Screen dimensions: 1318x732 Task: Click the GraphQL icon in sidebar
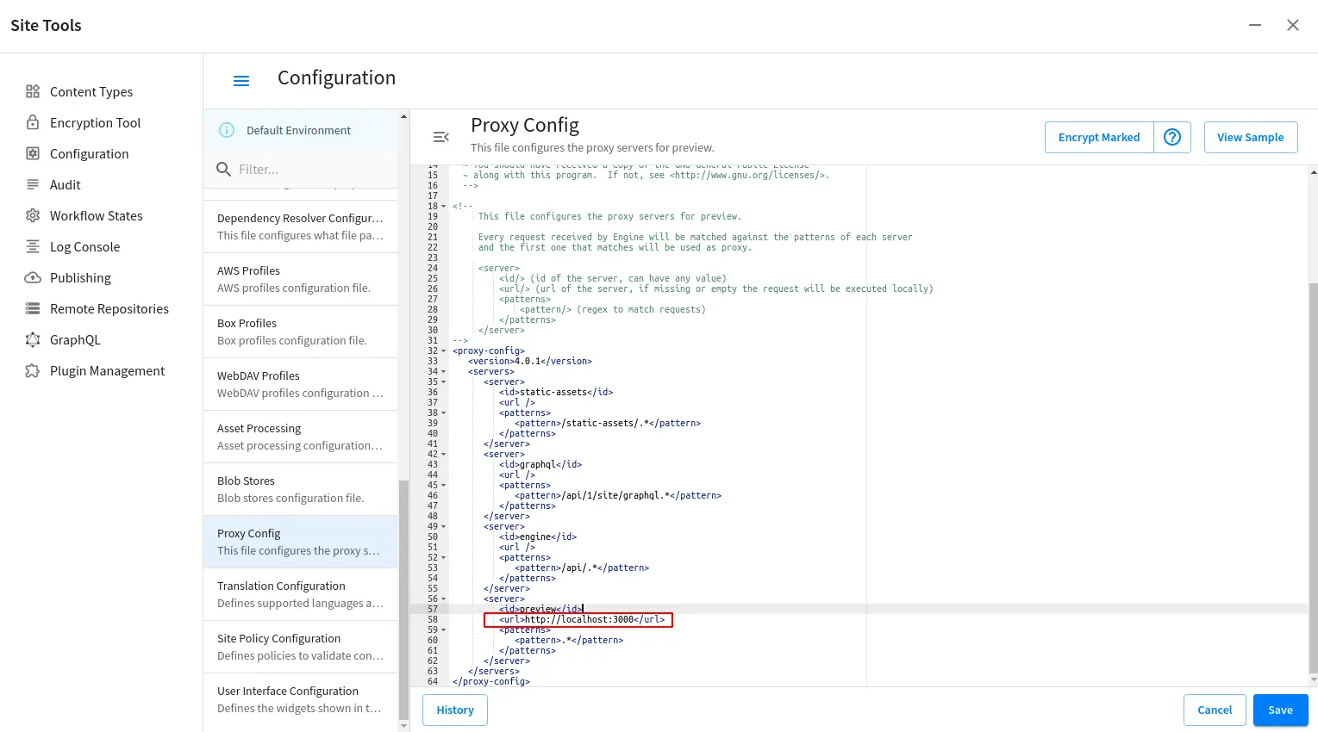tap(33, 339)
